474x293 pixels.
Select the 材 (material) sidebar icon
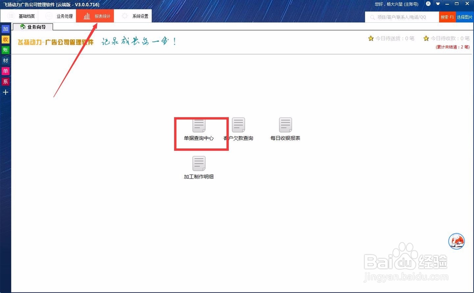[6, 60]
